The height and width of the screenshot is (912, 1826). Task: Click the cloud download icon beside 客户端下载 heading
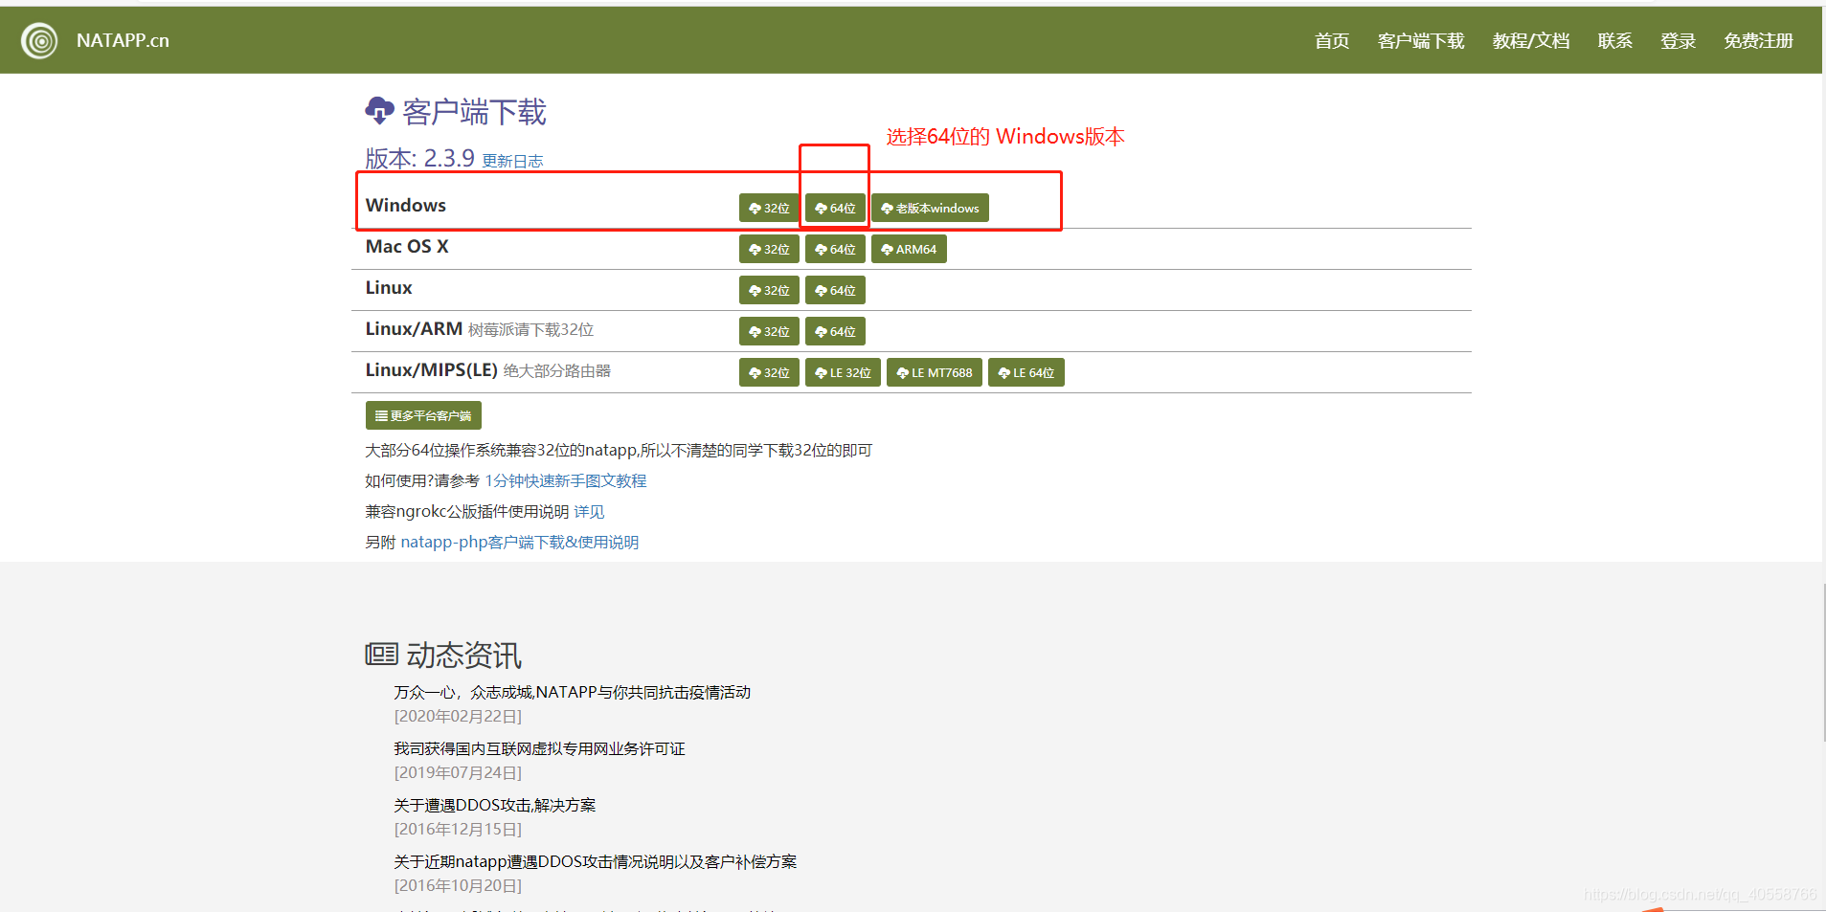coord(379,111)
